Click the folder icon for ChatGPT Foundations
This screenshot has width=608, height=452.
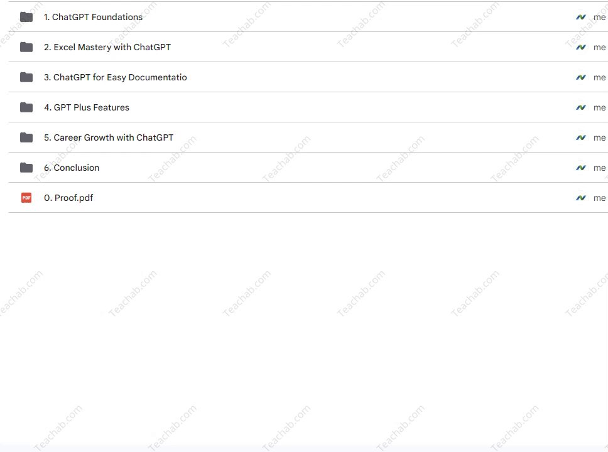click(26, 17)
